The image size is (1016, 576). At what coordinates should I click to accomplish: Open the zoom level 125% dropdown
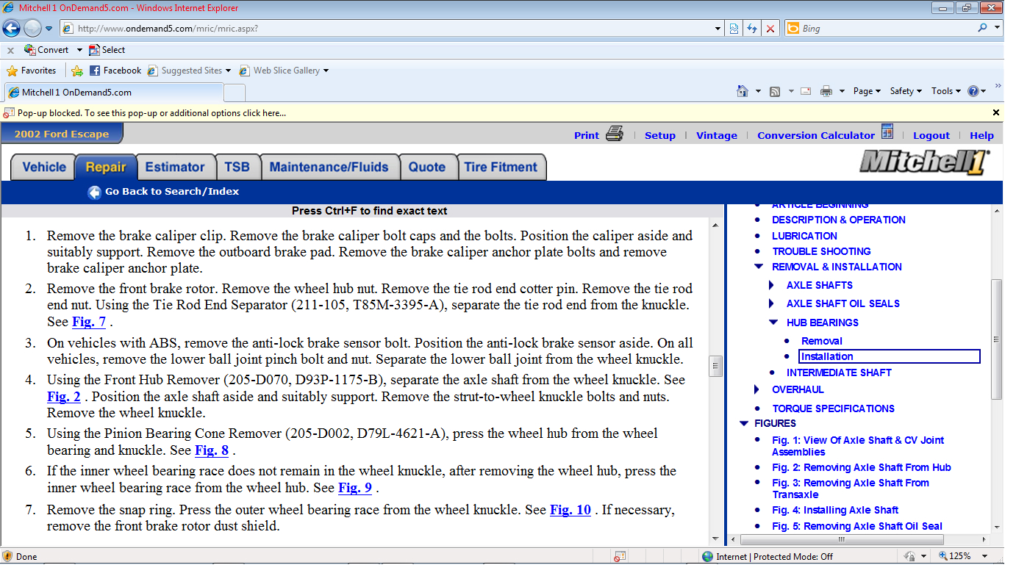985,556
